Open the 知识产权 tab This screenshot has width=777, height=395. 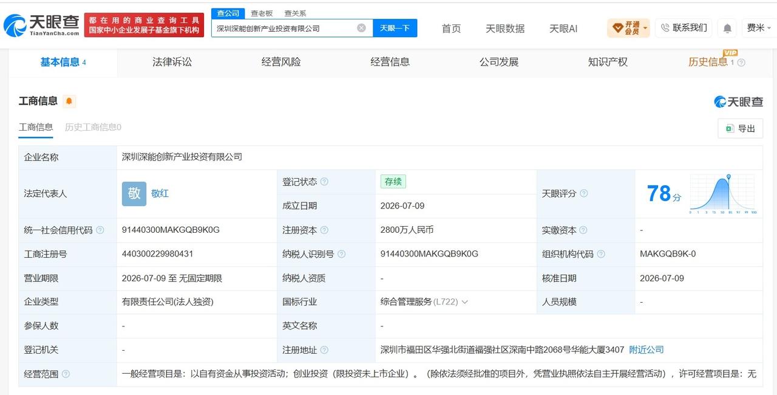(x=608, y=62)
